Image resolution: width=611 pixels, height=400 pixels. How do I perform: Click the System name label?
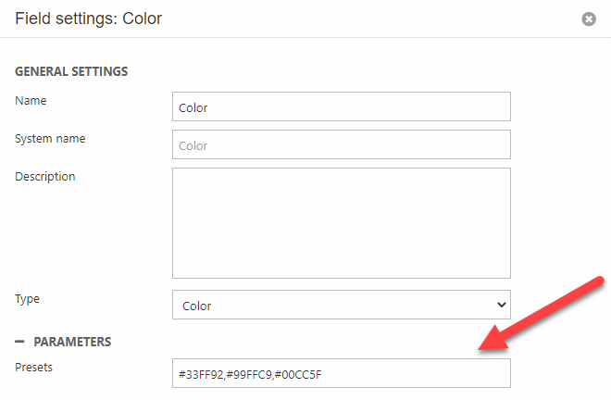click(50, 138)
